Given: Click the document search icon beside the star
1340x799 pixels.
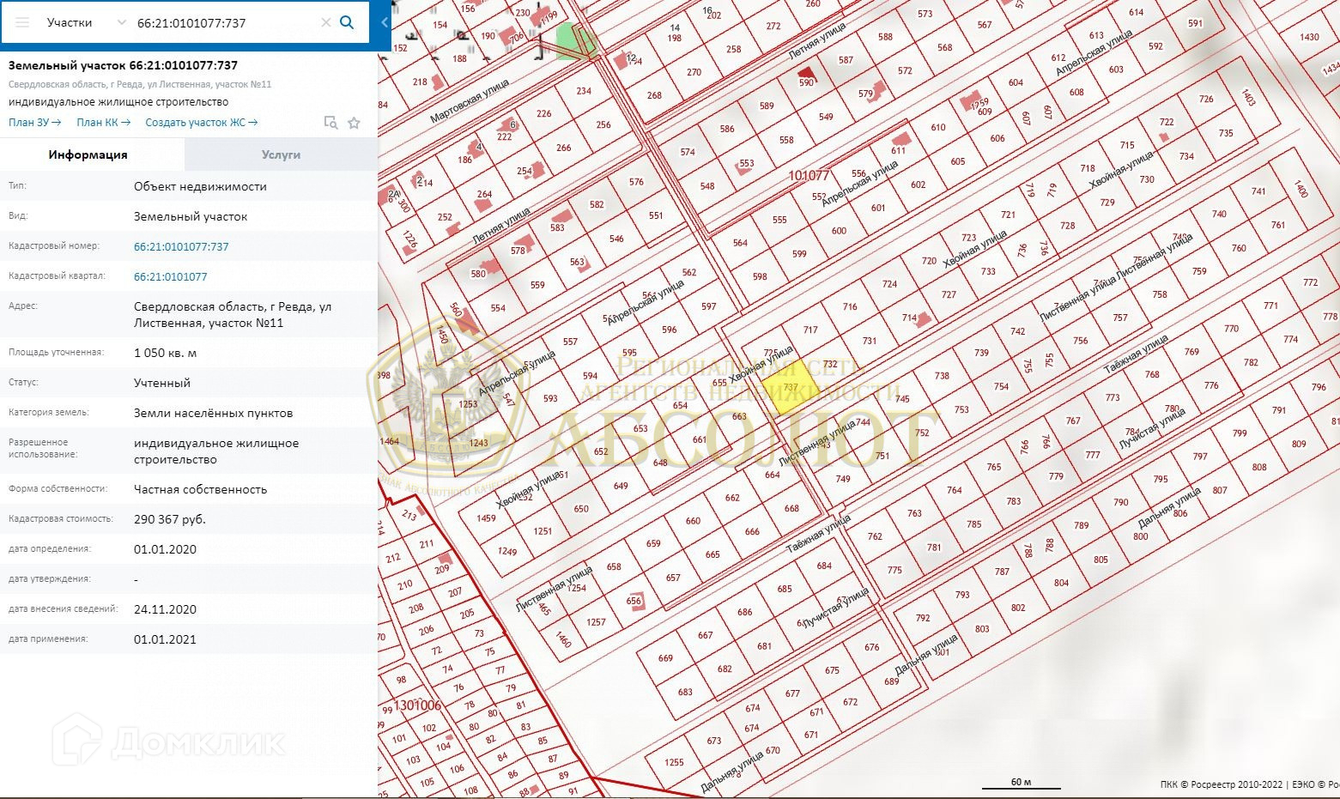Looking at the screenshot, I should point(330,123).
